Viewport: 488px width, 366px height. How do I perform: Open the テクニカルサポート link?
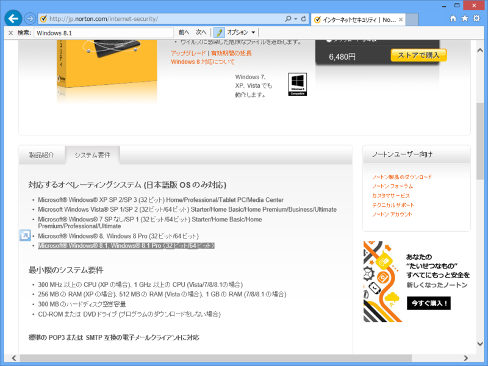[392, 206]
